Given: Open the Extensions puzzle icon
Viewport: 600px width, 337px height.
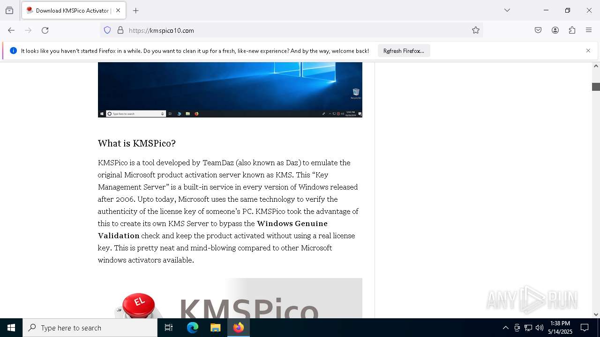Looking at the screenshot, I should pos(572,30).
